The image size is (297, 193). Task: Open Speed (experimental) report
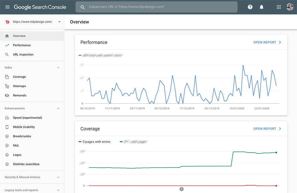pos(32,118)
